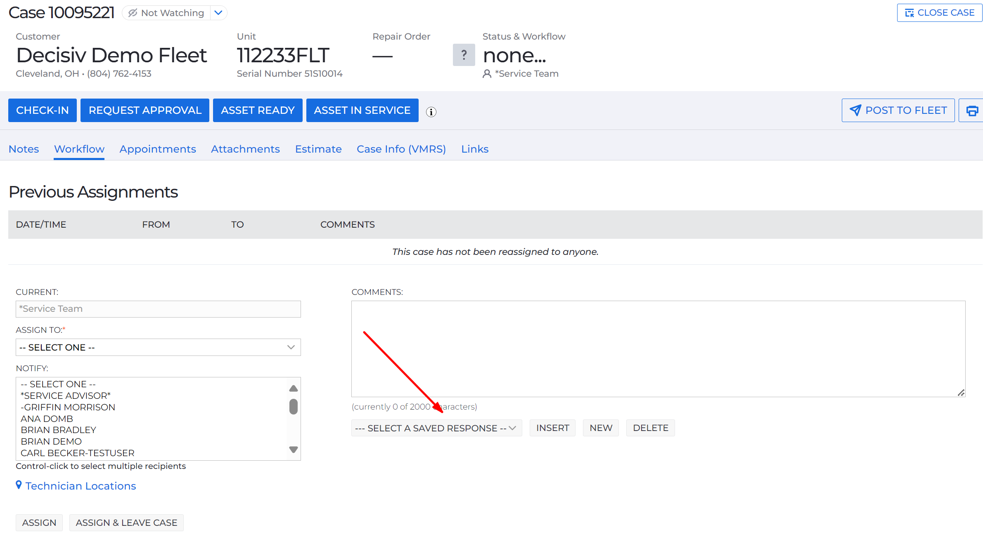The width and height of the screenshot is (983, 551).
Task: Open the Case Info (VMRS) tab
Action: 401,149
